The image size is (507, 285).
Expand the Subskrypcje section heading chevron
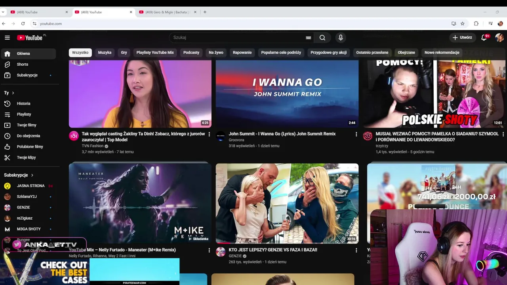(x=32, y=175)
